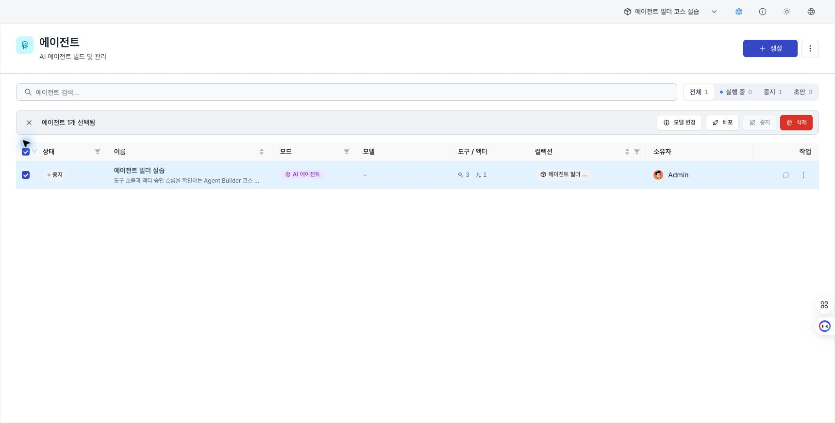This screenshot has height=423, width=835.
Task: Open the floating chatbot assistant icon
Action: pos(825,326)
